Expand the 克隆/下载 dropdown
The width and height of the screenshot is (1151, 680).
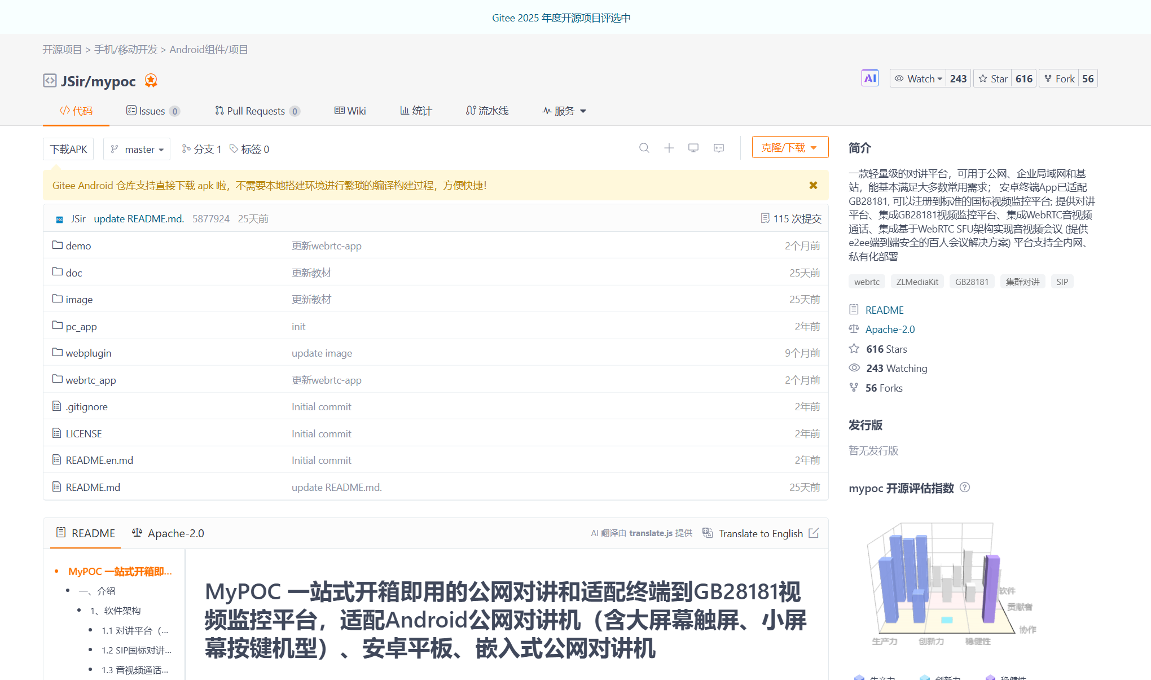[x=790, y=147]
